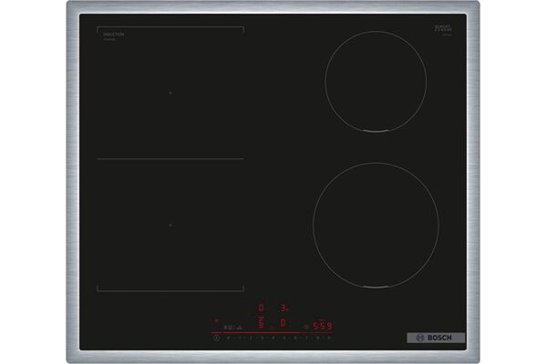Tap the red power slider strip

(273, 332)
